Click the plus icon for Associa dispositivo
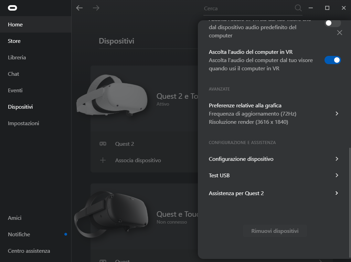Viewport: 351px width, 262px height. 103,160
